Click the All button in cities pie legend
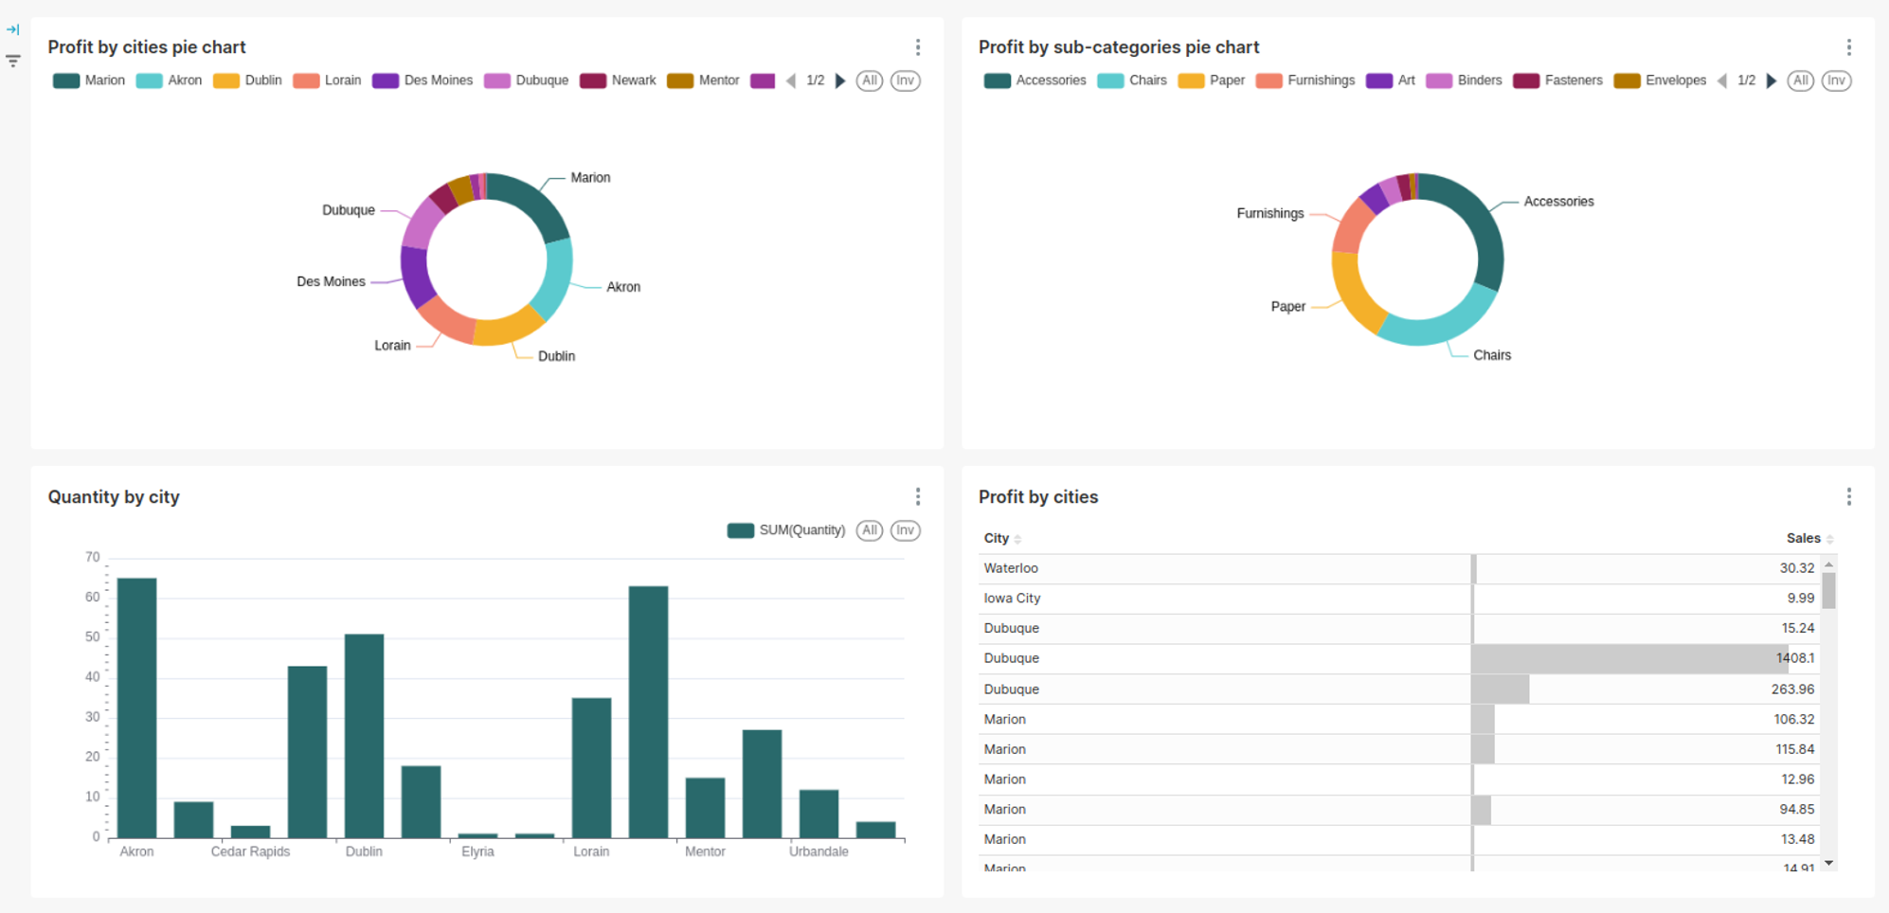Image resolution: width=1889 pixels, height=913 pixels. (869, 81)
